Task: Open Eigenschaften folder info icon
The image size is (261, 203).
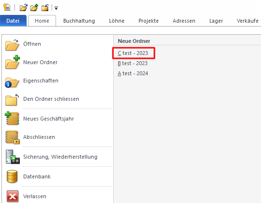Action: tap(12, 82)
